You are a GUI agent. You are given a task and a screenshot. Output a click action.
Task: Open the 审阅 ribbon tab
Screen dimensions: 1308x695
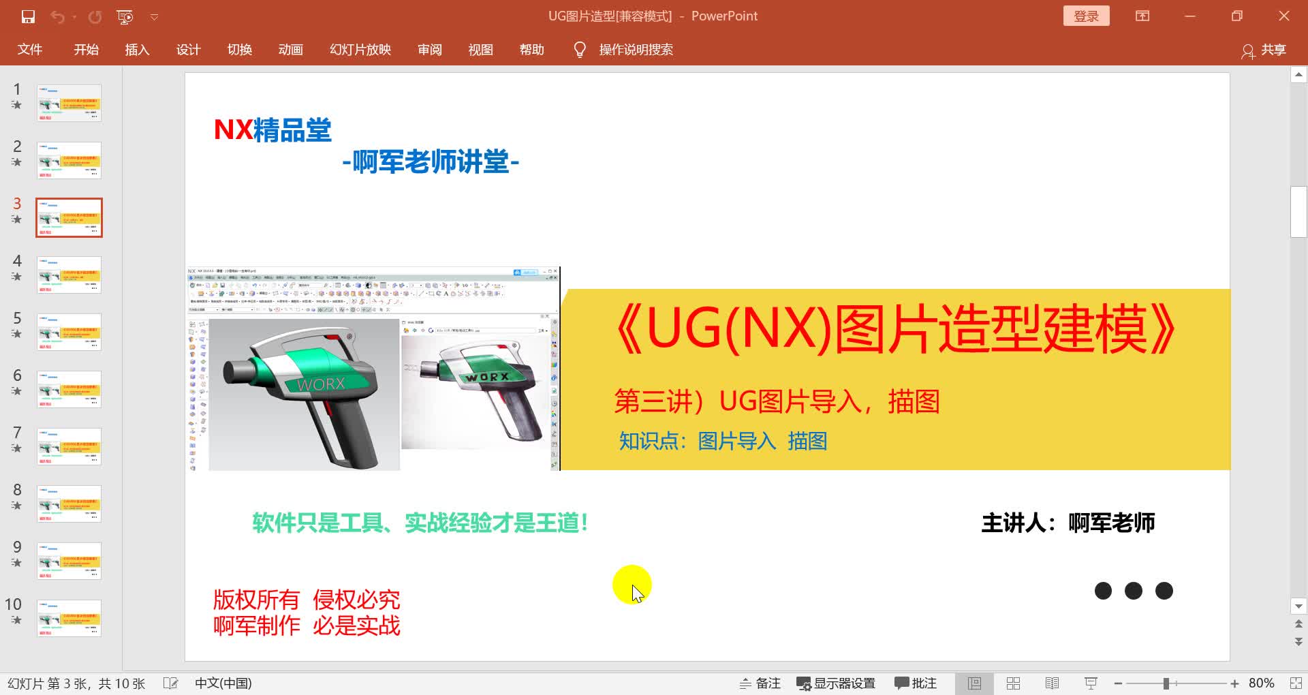point(429,50)
